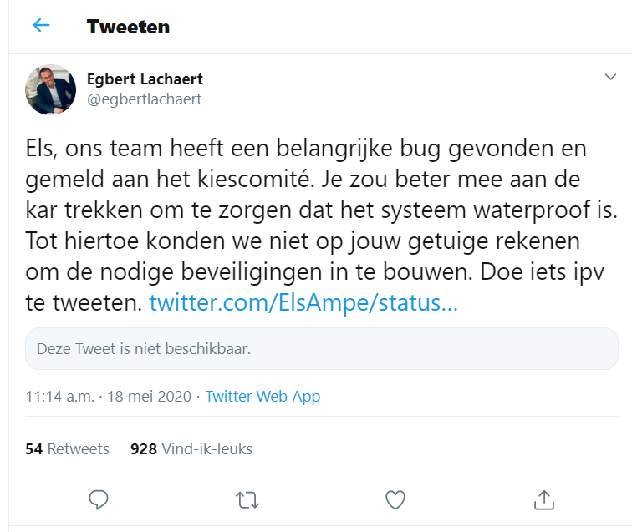Image resolution: width=632 pixels, height=532 pixels.
Task: Like the tweet with the heart icon
Action: pyautogui.click(x=395, y=499)
